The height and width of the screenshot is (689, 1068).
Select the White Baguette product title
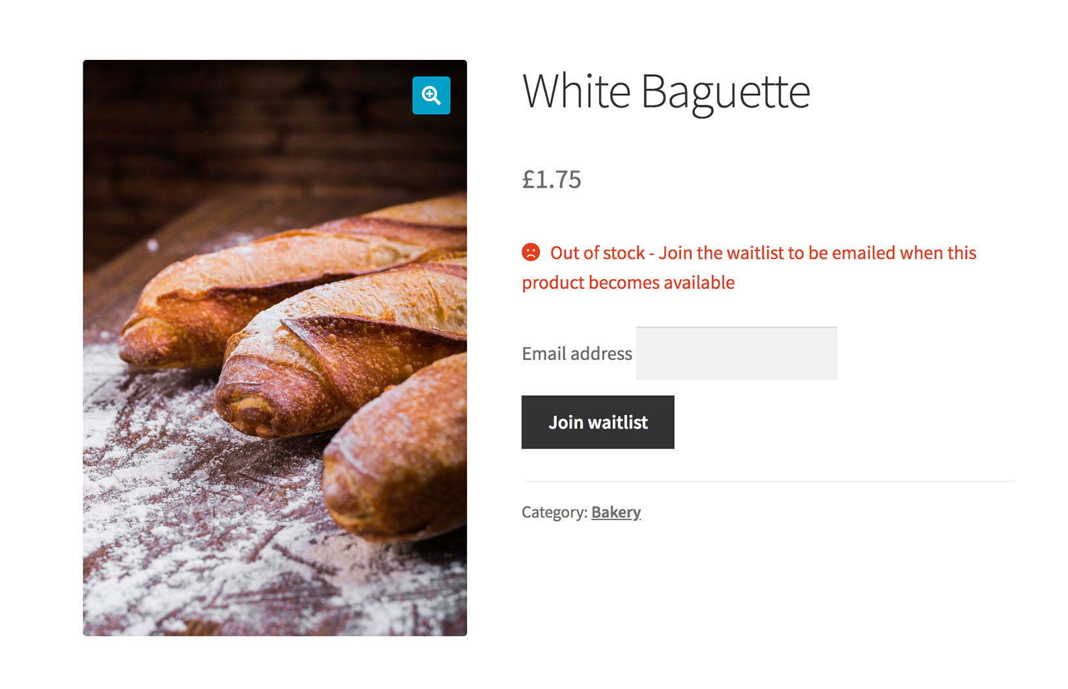click(666, 92)
